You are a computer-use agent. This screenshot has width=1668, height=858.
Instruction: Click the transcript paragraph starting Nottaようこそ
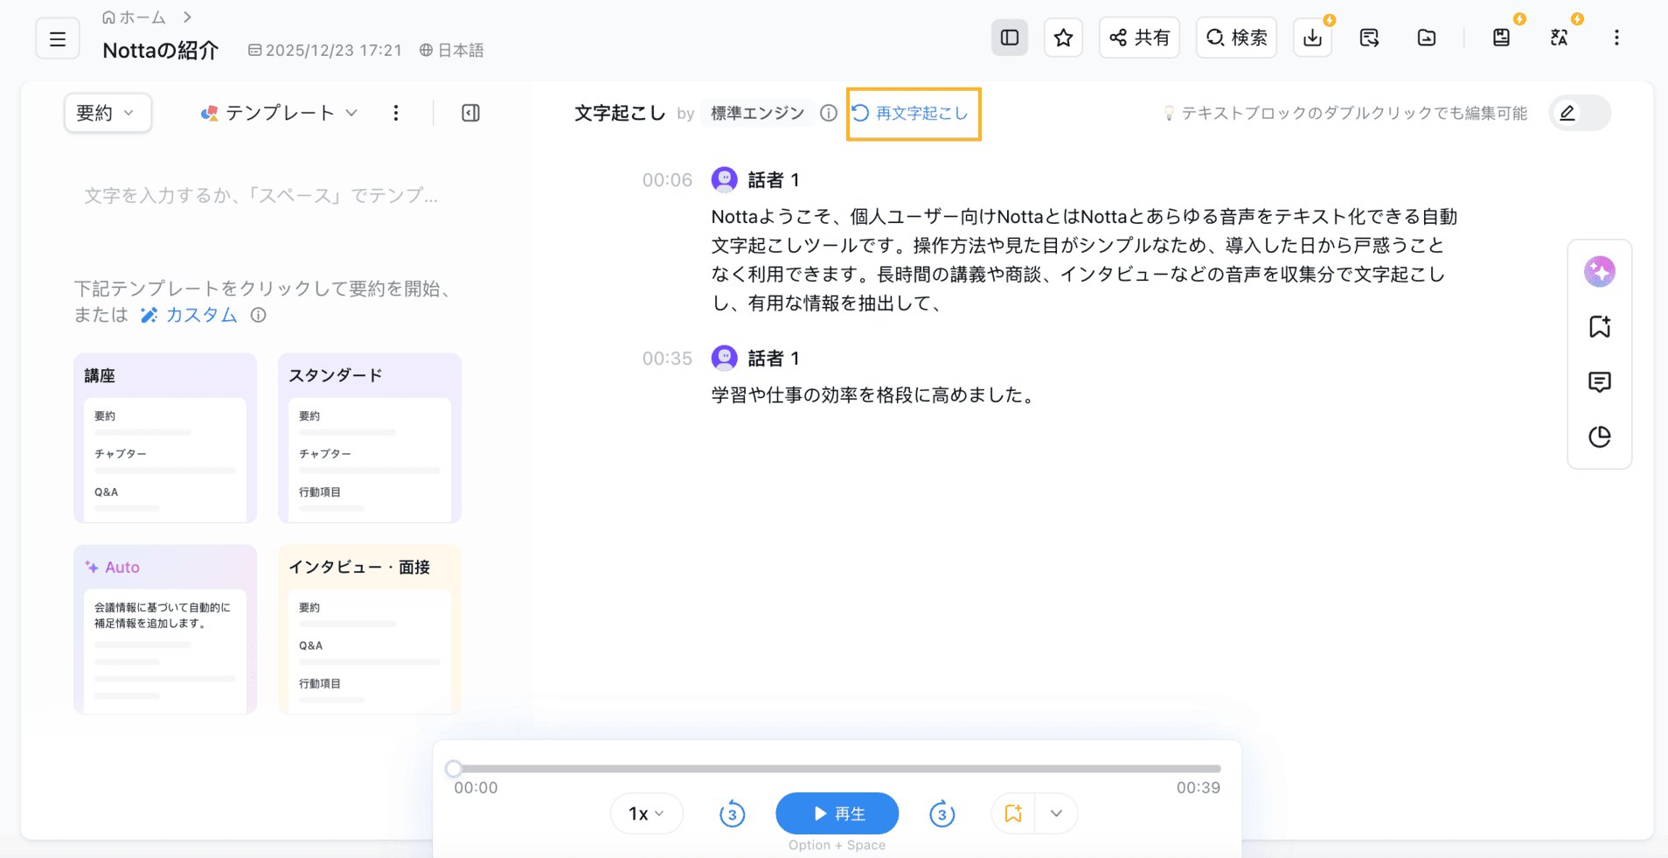1084,260
